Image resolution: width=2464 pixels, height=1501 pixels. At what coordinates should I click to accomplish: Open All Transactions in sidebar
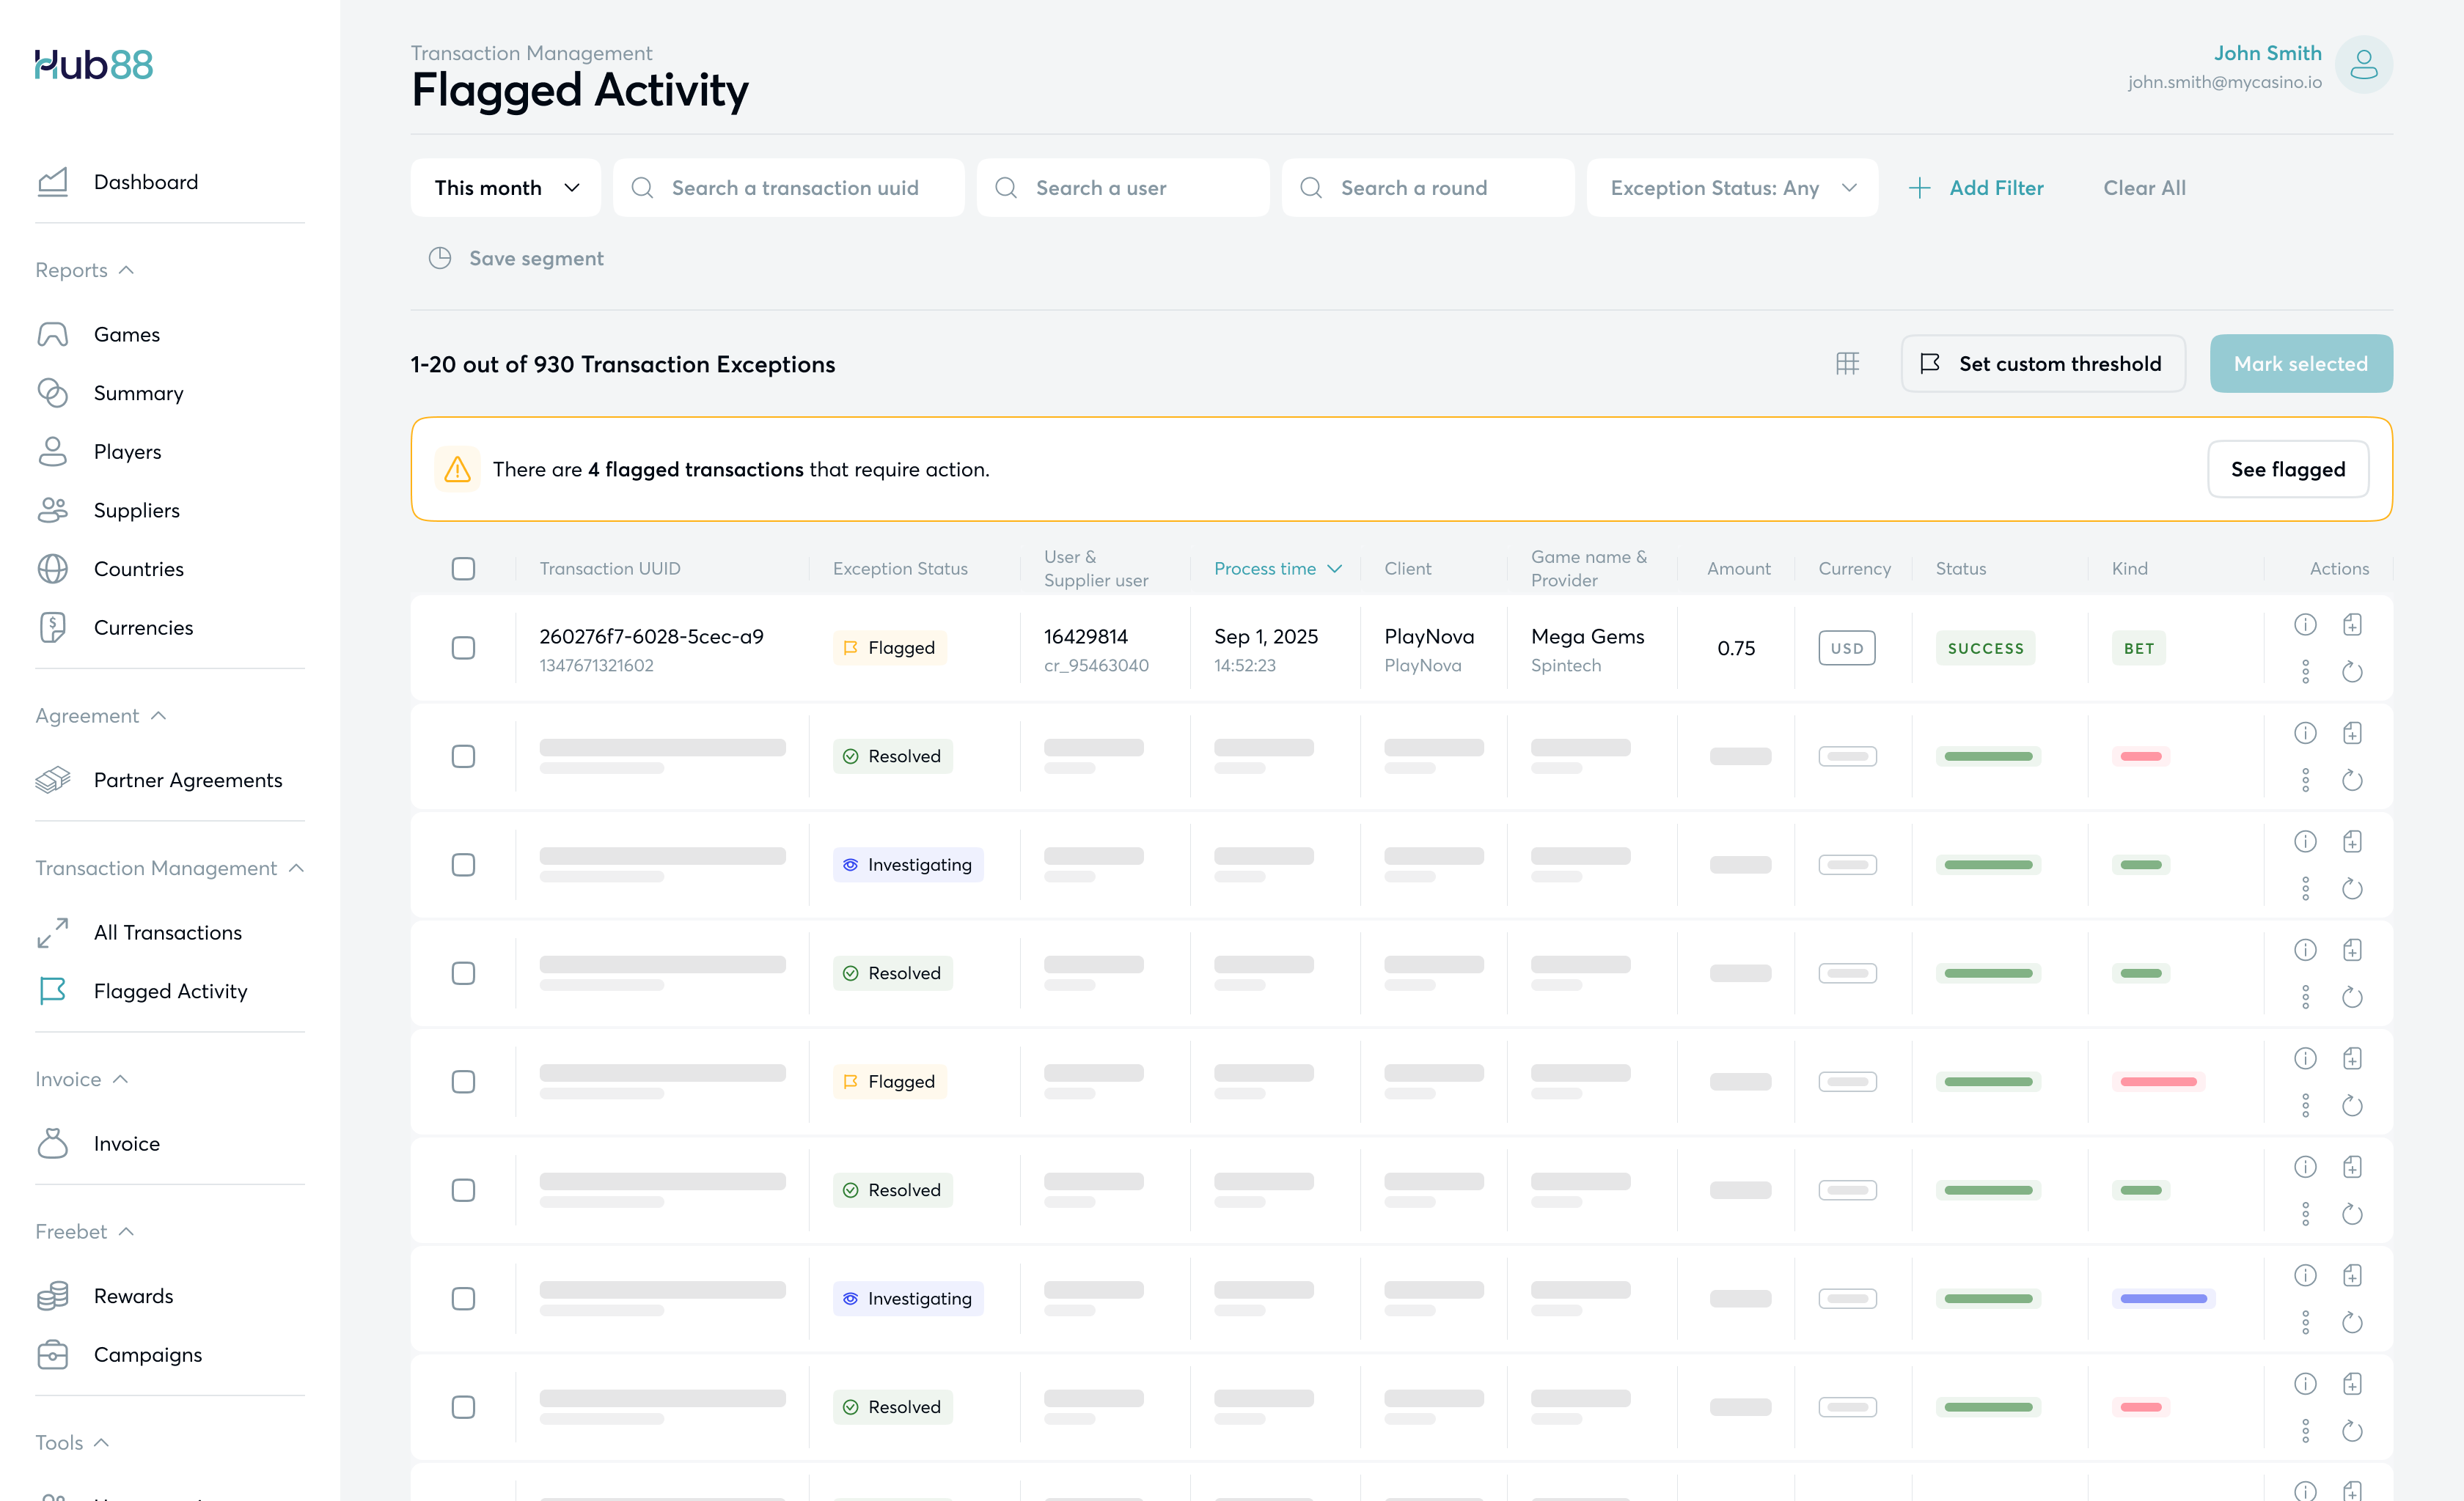point(167,932)
